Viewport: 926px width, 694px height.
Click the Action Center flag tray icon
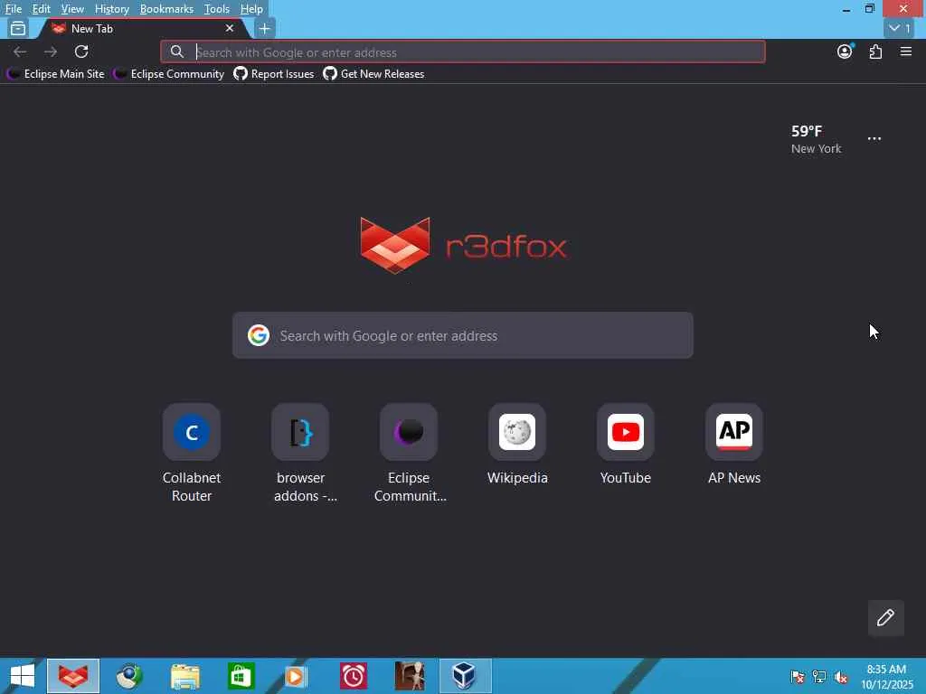(798, 676)
